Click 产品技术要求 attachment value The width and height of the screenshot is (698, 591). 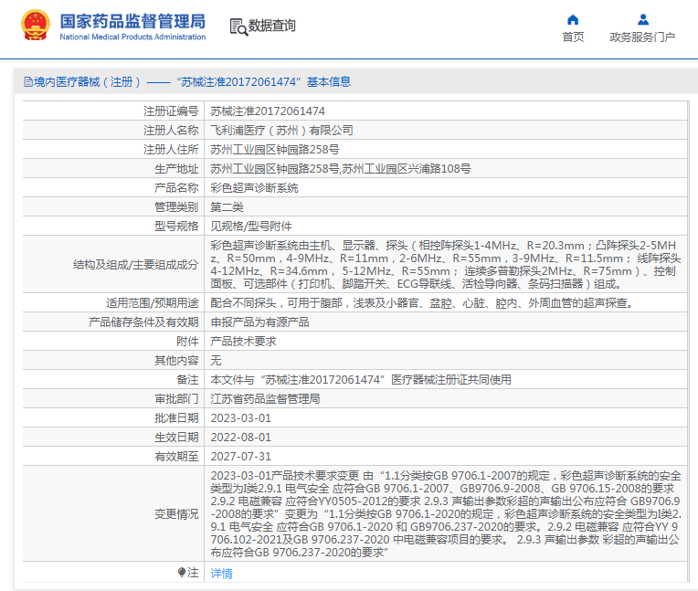(x=243, y=342)
